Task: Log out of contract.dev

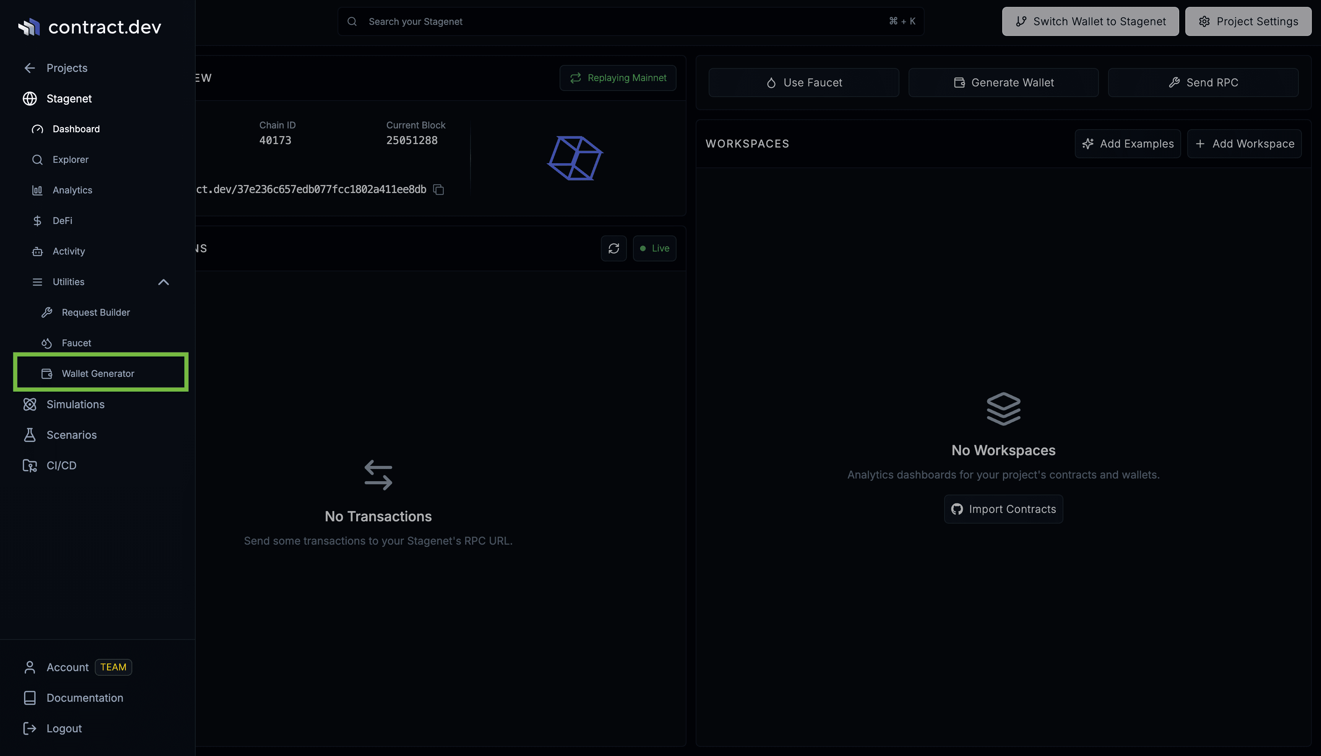Action: pyautogui.click(x=64, y=728)
